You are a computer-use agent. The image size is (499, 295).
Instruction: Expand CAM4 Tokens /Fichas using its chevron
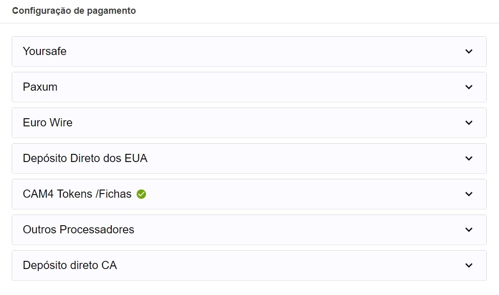tap(469, 194)
